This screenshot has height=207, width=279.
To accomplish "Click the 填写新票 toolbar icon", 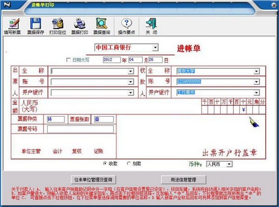I will click(x=13, y=24).
